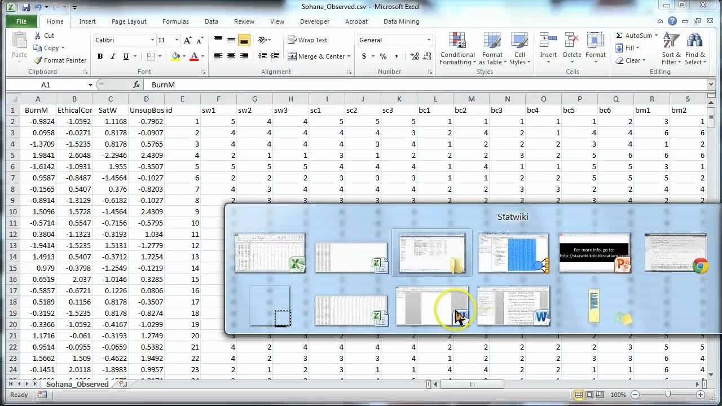Open the Clear dropdown in Editing
The height and width of the screenshot is (406, 722).
(x=645, y=60)
